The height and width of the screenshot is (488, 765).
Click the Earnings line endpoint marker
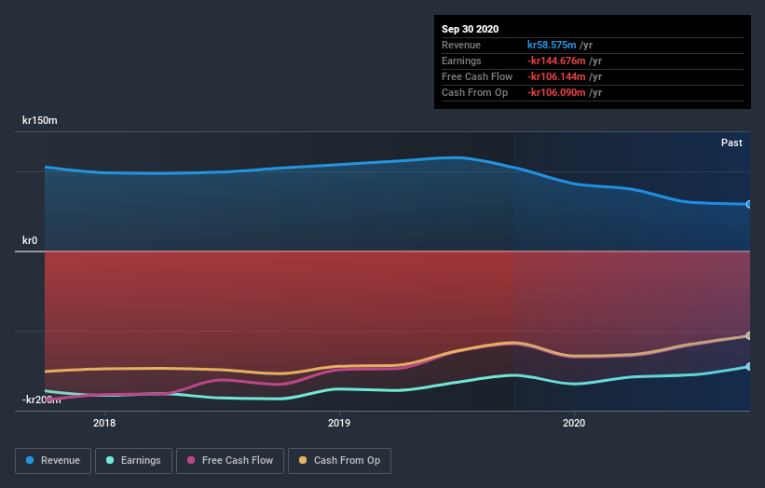coord(749,367)
